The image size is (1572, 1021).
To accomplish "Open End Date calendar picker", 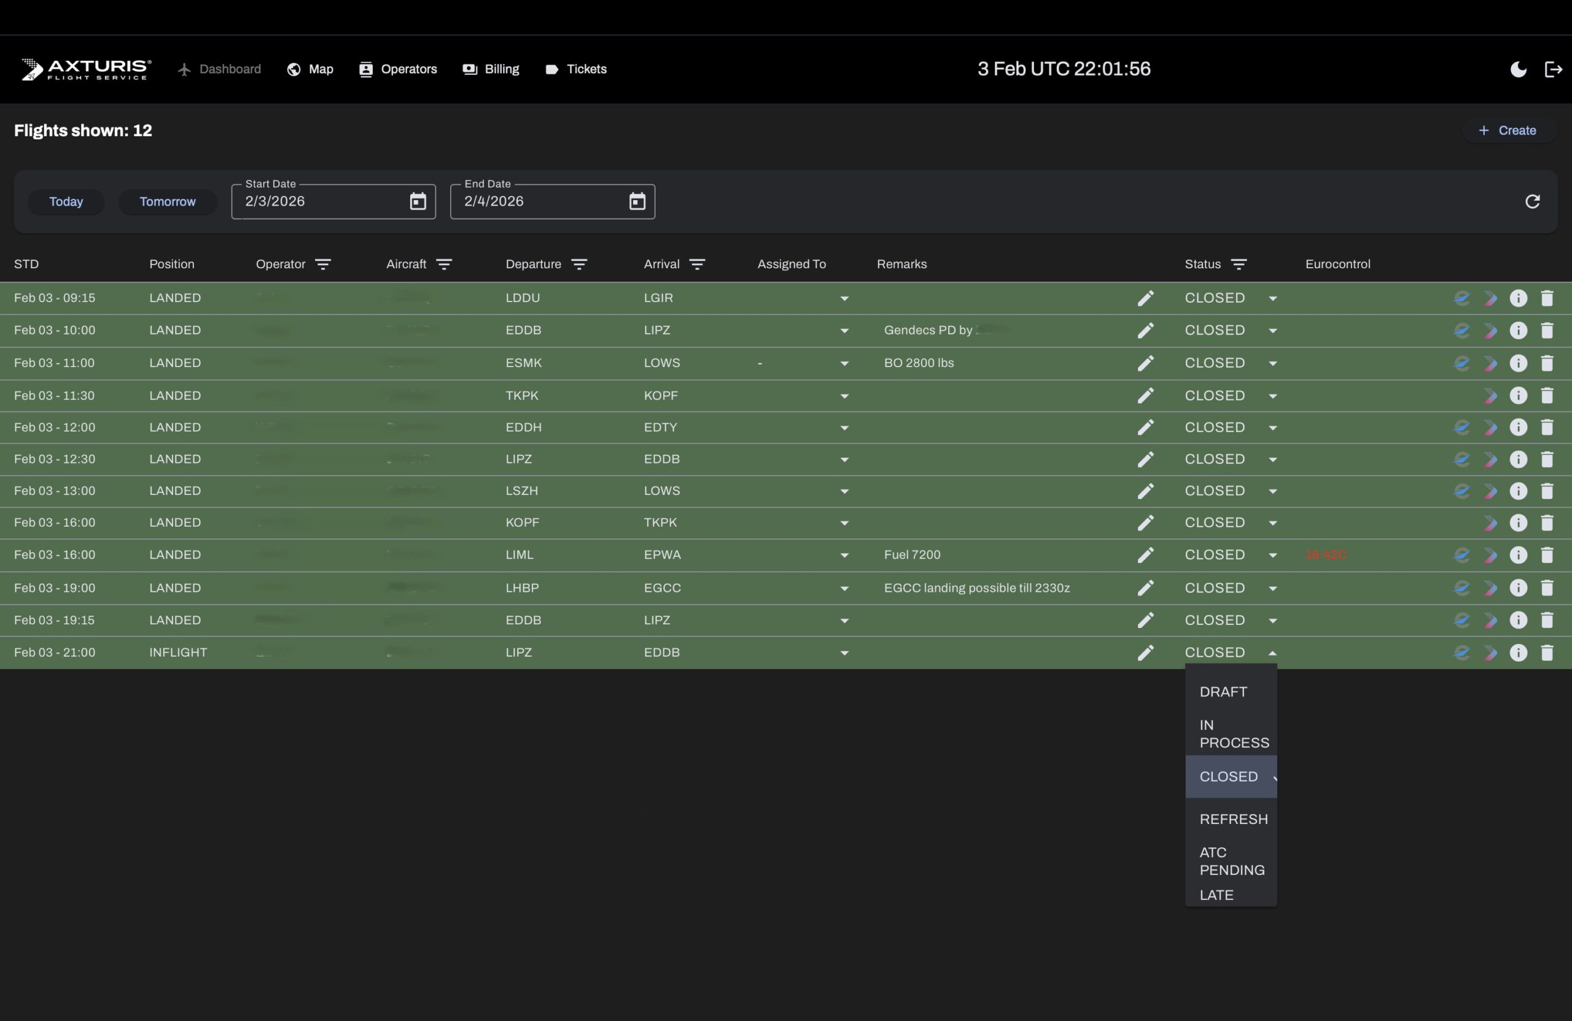I will [637, 201].
